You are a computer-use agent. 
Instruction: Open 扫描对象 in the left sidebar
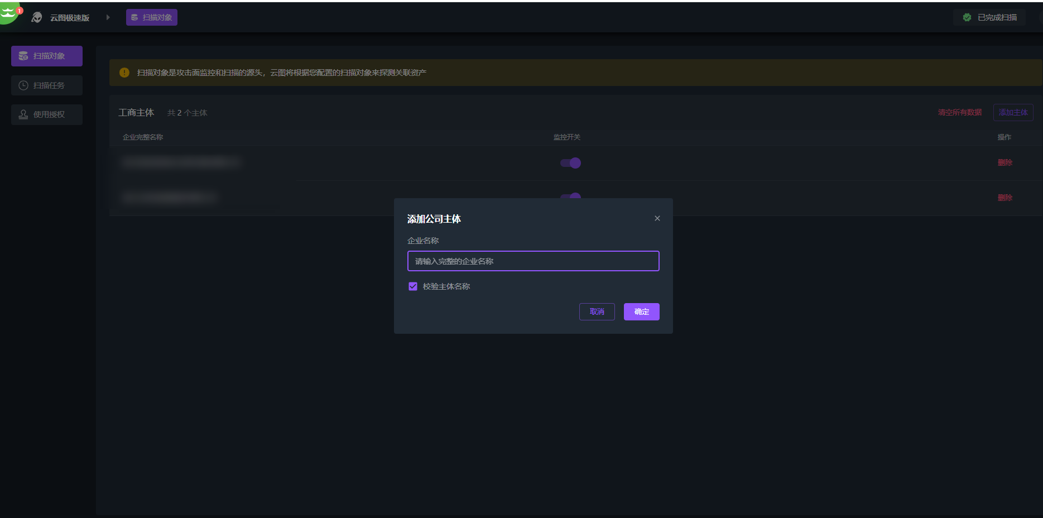pos(47,56)
